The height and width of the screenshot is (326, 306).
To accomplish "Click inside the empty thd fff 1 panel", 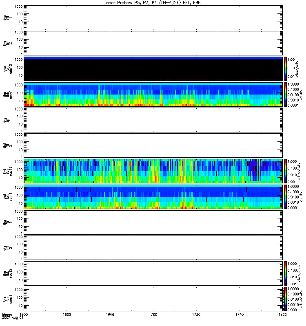I will [x=153, y=120].
